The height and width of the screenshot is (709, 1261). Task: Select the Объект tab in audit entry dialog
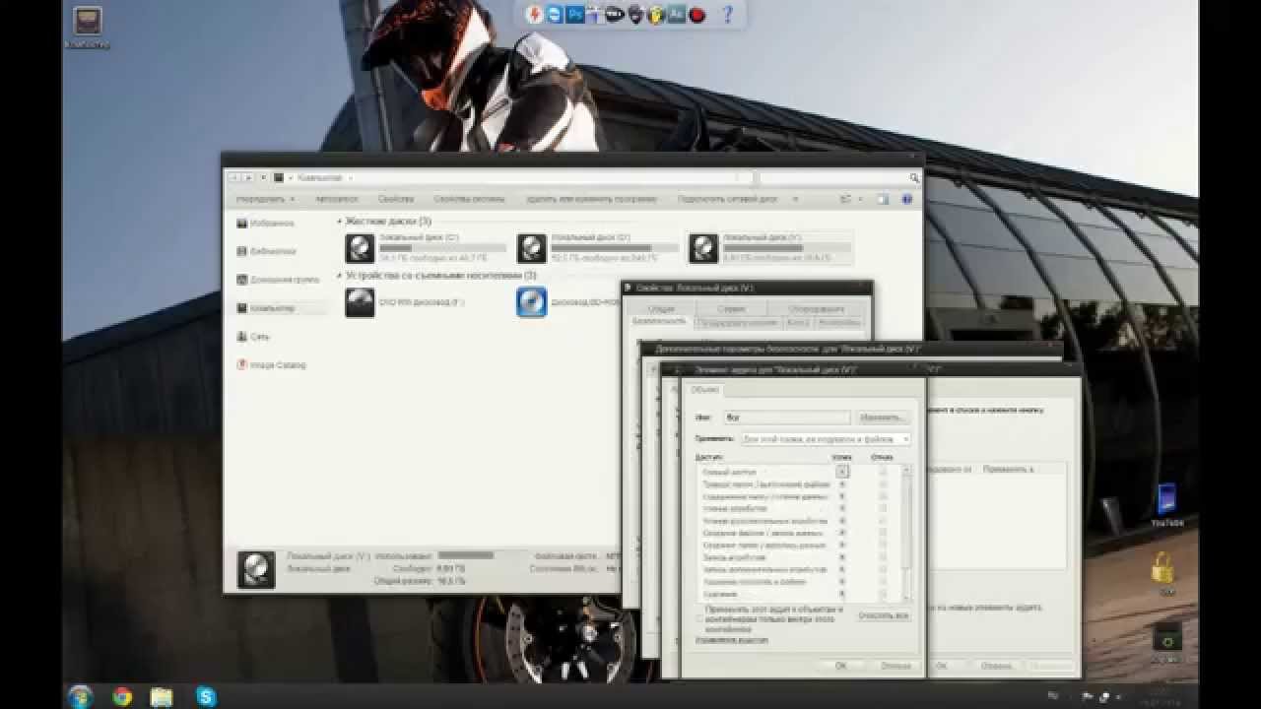click(x=704, y=389)
